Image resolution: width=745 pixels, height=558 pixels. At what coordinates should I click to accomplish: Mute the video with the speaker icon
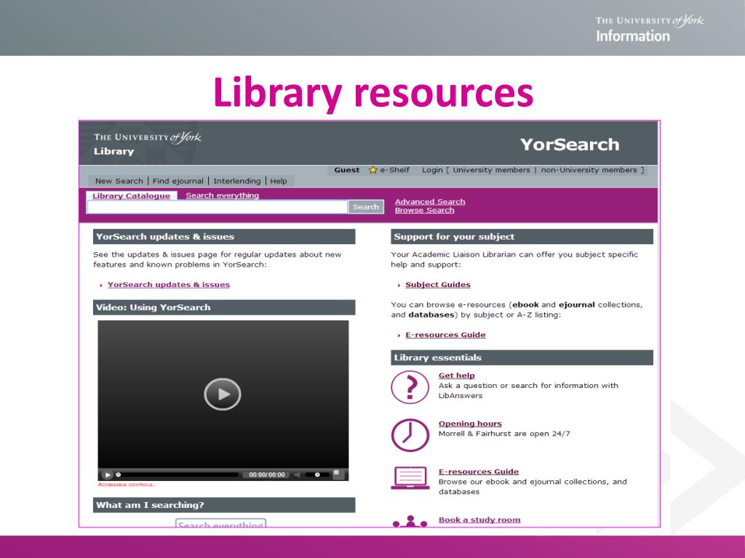(297, 474)
